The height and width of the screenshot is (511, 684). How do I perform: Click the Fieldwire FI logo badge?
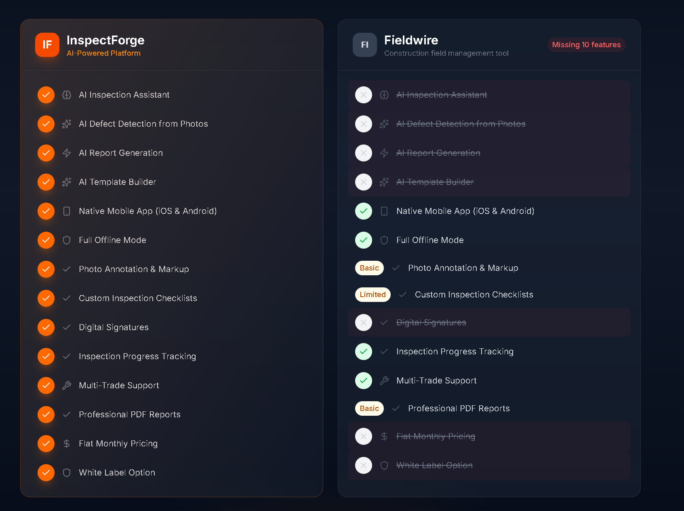364,45
